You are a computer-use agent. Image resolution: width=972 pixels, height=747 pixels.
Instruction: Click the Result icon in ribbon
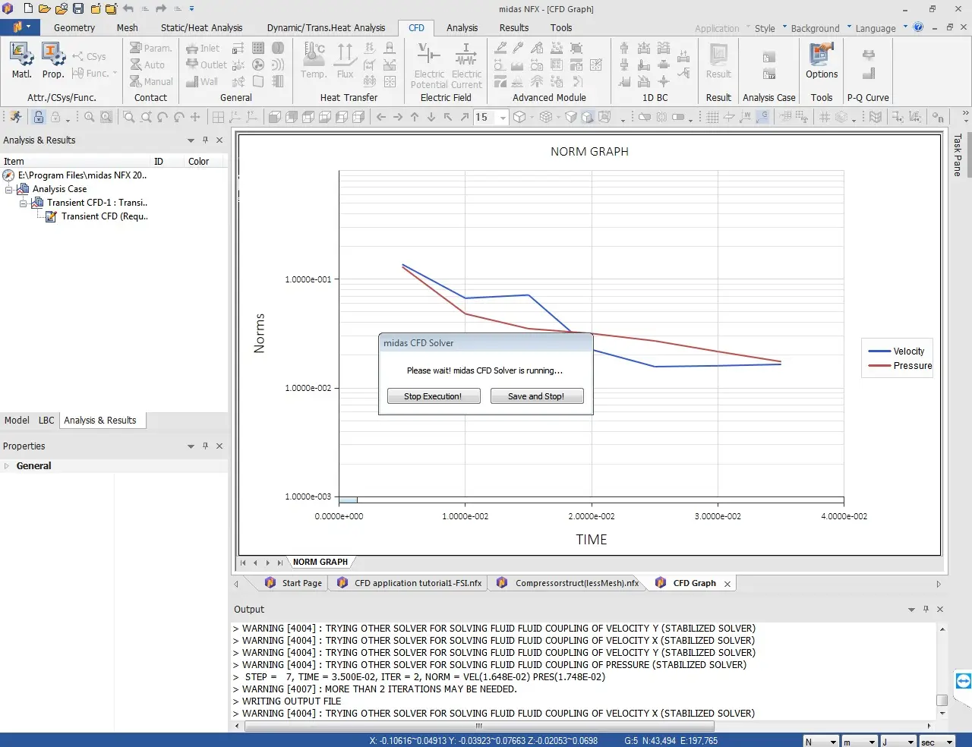click(x=718, y=61)
